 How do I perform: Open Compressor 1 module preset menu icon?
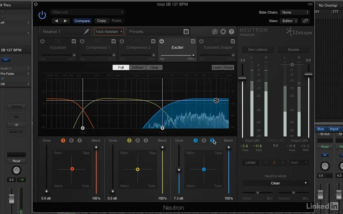[x=114, y=41]
